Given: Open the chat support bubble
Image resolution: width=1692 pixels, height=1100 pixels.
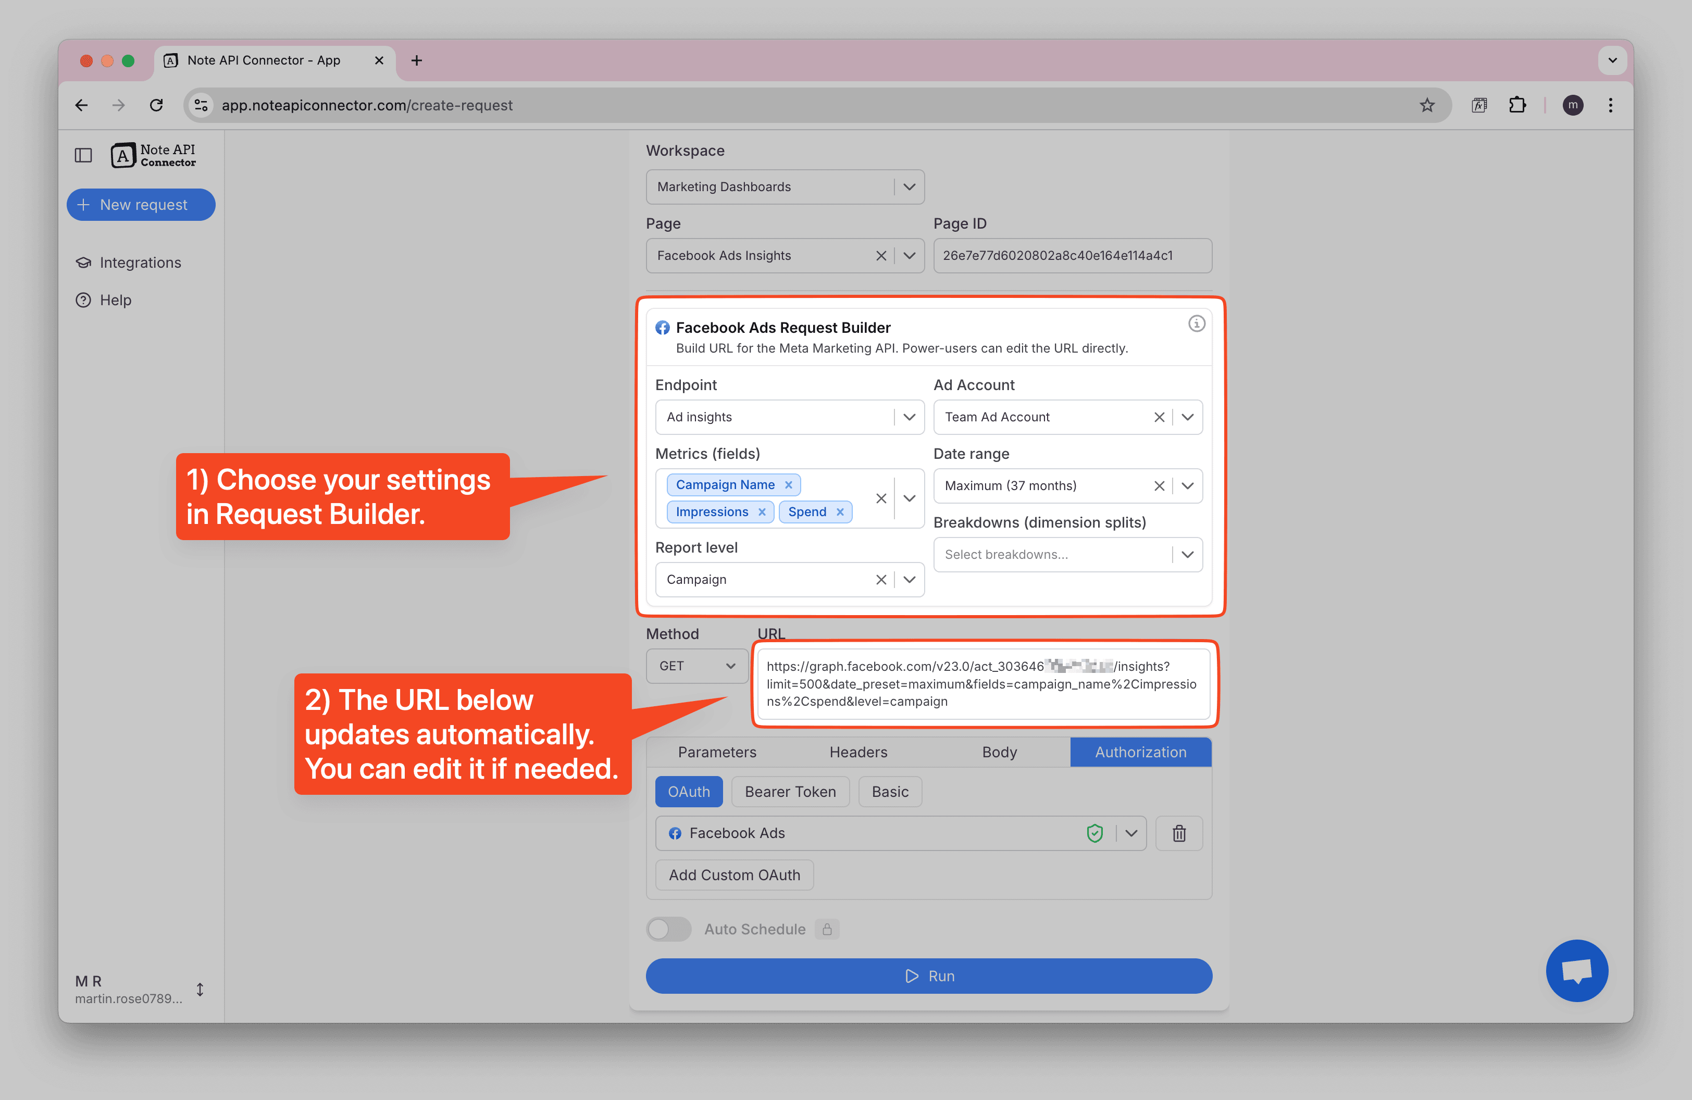Looking at the screenshot, I should pyautogui.click(x=1576, y=970).
